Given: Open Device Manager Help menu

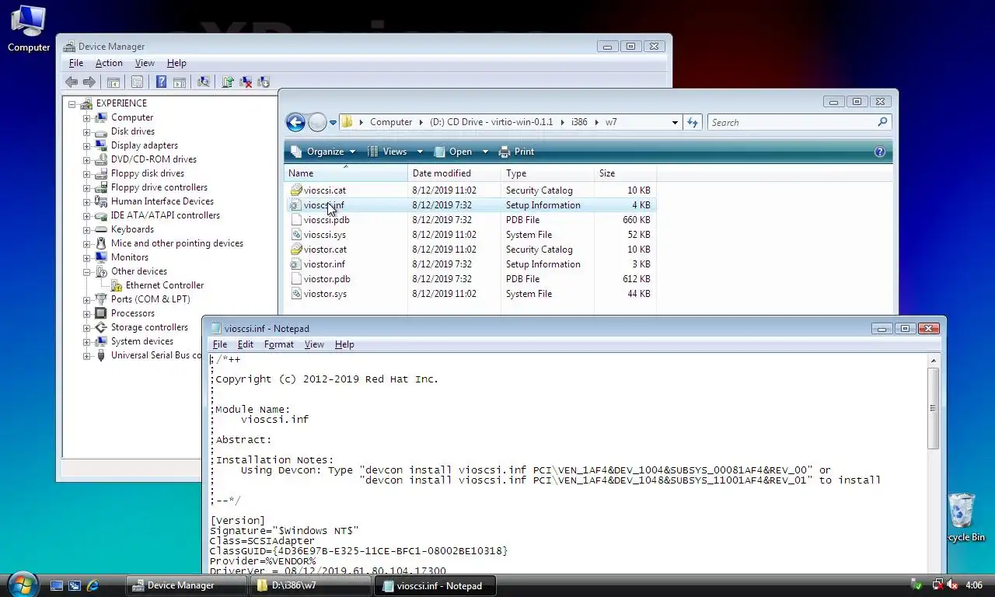Looking at the screenshot, I should (x=176, y=63).
